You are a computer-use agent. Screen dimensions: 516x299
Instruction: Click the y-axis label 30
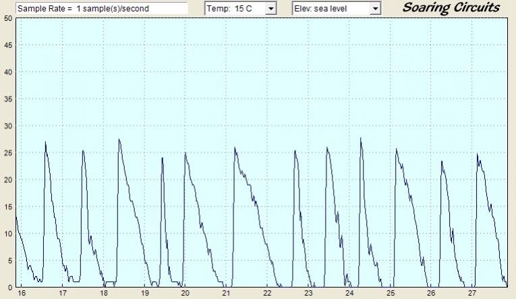8,126
